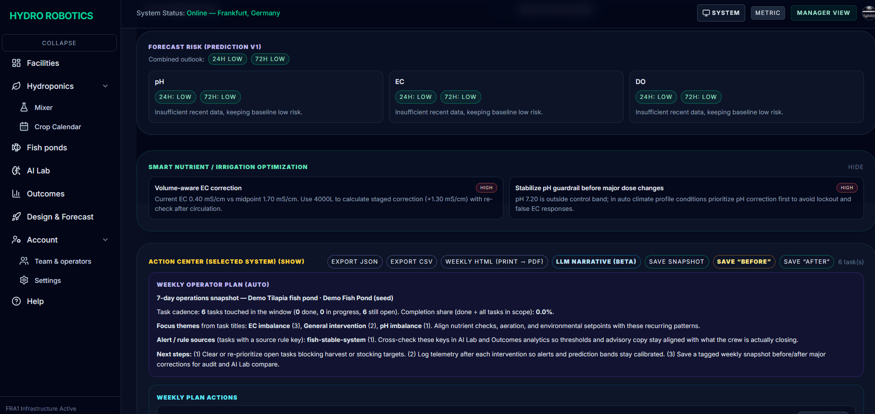The image size is (875, 414).
Task: Click the Settings gear icon
Action: 24,280
